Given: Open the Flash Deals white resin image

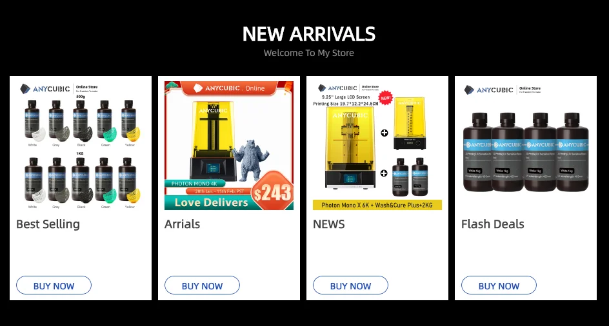Looking at the screenshot, I should pyautogui.click(x=526, y=146).
